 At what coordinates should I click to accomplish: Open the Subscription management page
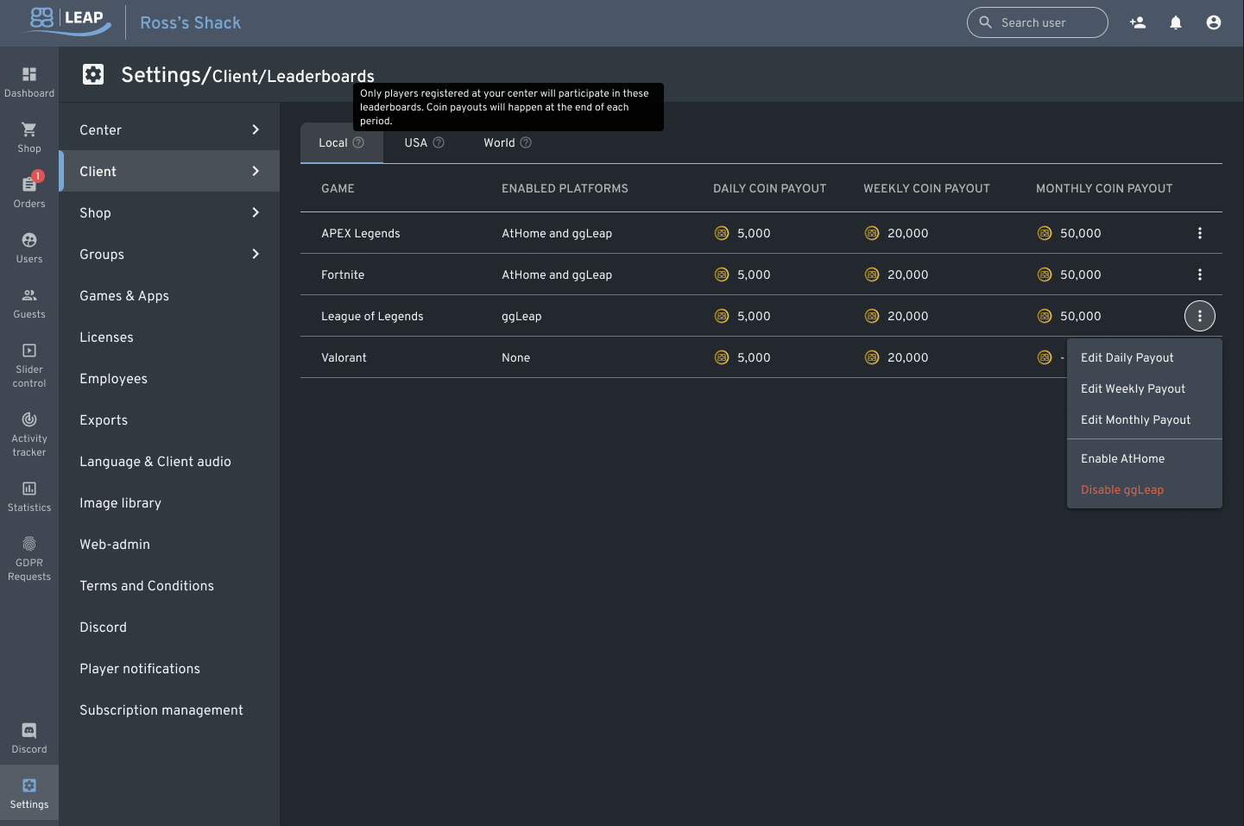tap(161, 709)
